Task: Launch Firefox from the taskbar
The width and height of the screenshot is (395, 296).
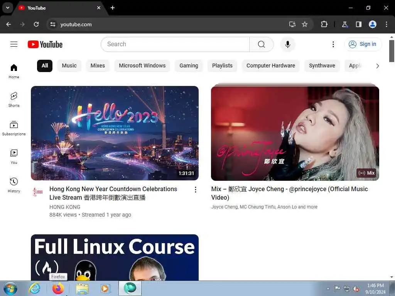Action: click(x=58, y=288)
